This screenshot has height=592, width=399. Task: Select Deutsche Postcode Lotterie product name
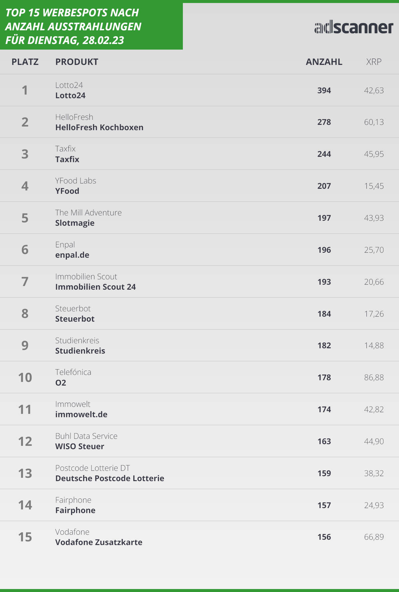pos(110,478)
